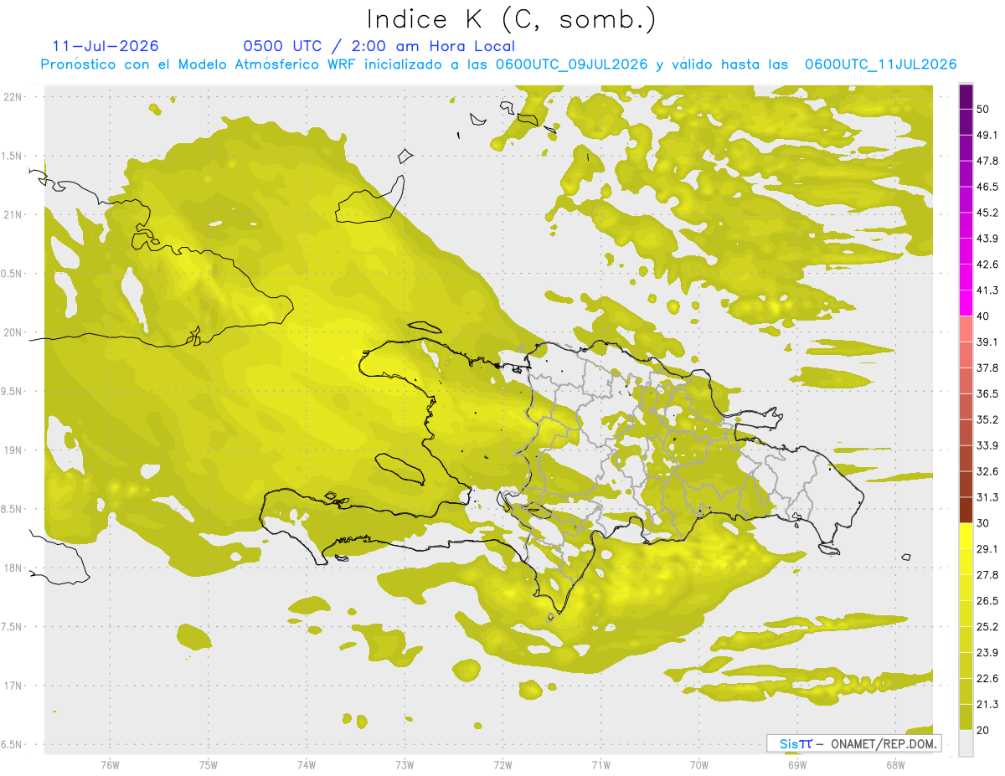The width and height of the screenshot is (1005, 776).
Task: Click the valid-until stamp '0600UTC_11JUL2026'
Action: [x=880, y=64]
